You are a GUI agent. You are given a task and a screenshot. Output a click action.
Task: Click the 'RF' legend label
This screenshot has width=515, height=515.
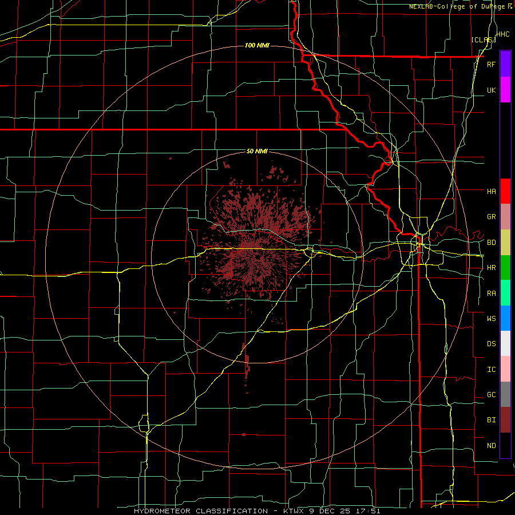point(491,64)
